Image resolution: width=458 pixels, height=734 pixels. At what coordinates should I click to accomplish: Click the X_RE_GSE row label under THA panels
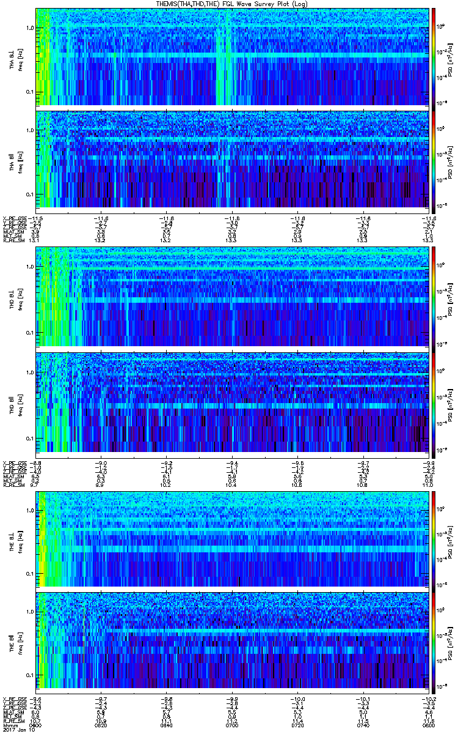15,217
